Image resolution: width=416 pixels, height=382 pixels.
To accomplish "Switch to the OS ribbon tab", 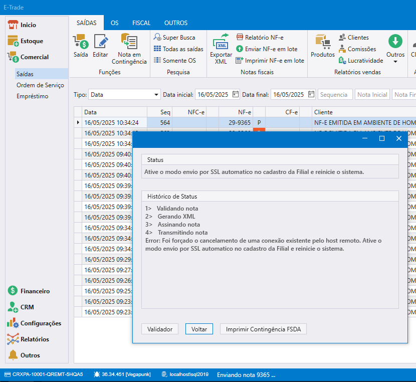I will 115,23.
